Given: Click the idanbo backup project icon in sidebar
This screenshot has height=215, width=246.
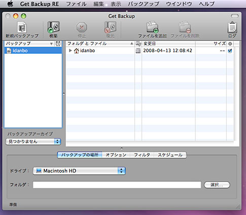Looking at the screenshot, I should point(9,51).
